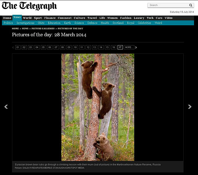Jump to picture 13
This screenshot has height=175, width=198.
[94, 47]
